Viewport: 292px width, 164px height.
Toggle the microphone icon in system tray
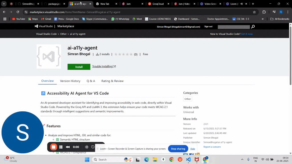248,159
